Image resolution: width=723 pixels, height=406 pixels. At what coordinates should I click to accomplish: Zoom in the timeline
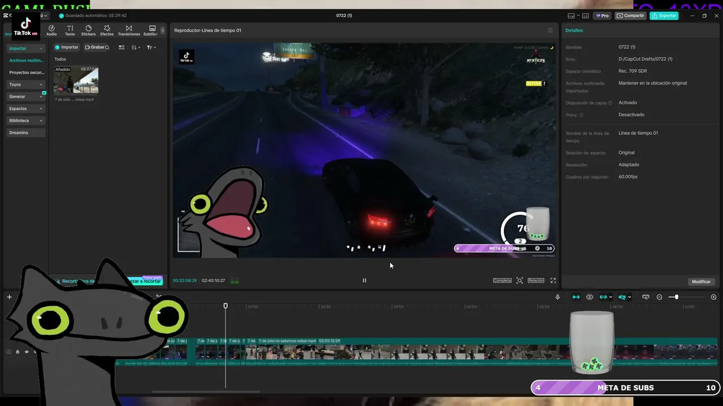(713, 297)
